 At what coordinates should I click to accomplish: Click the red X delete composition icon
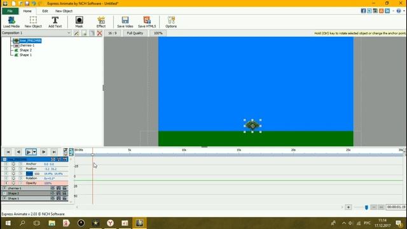point(99,33)
